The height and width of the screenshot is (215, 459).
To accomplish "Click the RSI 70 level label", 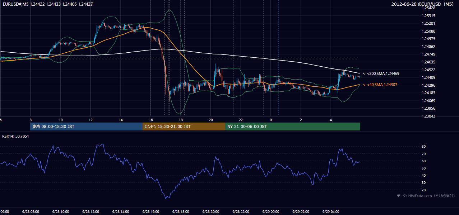I will coord(424,154).
